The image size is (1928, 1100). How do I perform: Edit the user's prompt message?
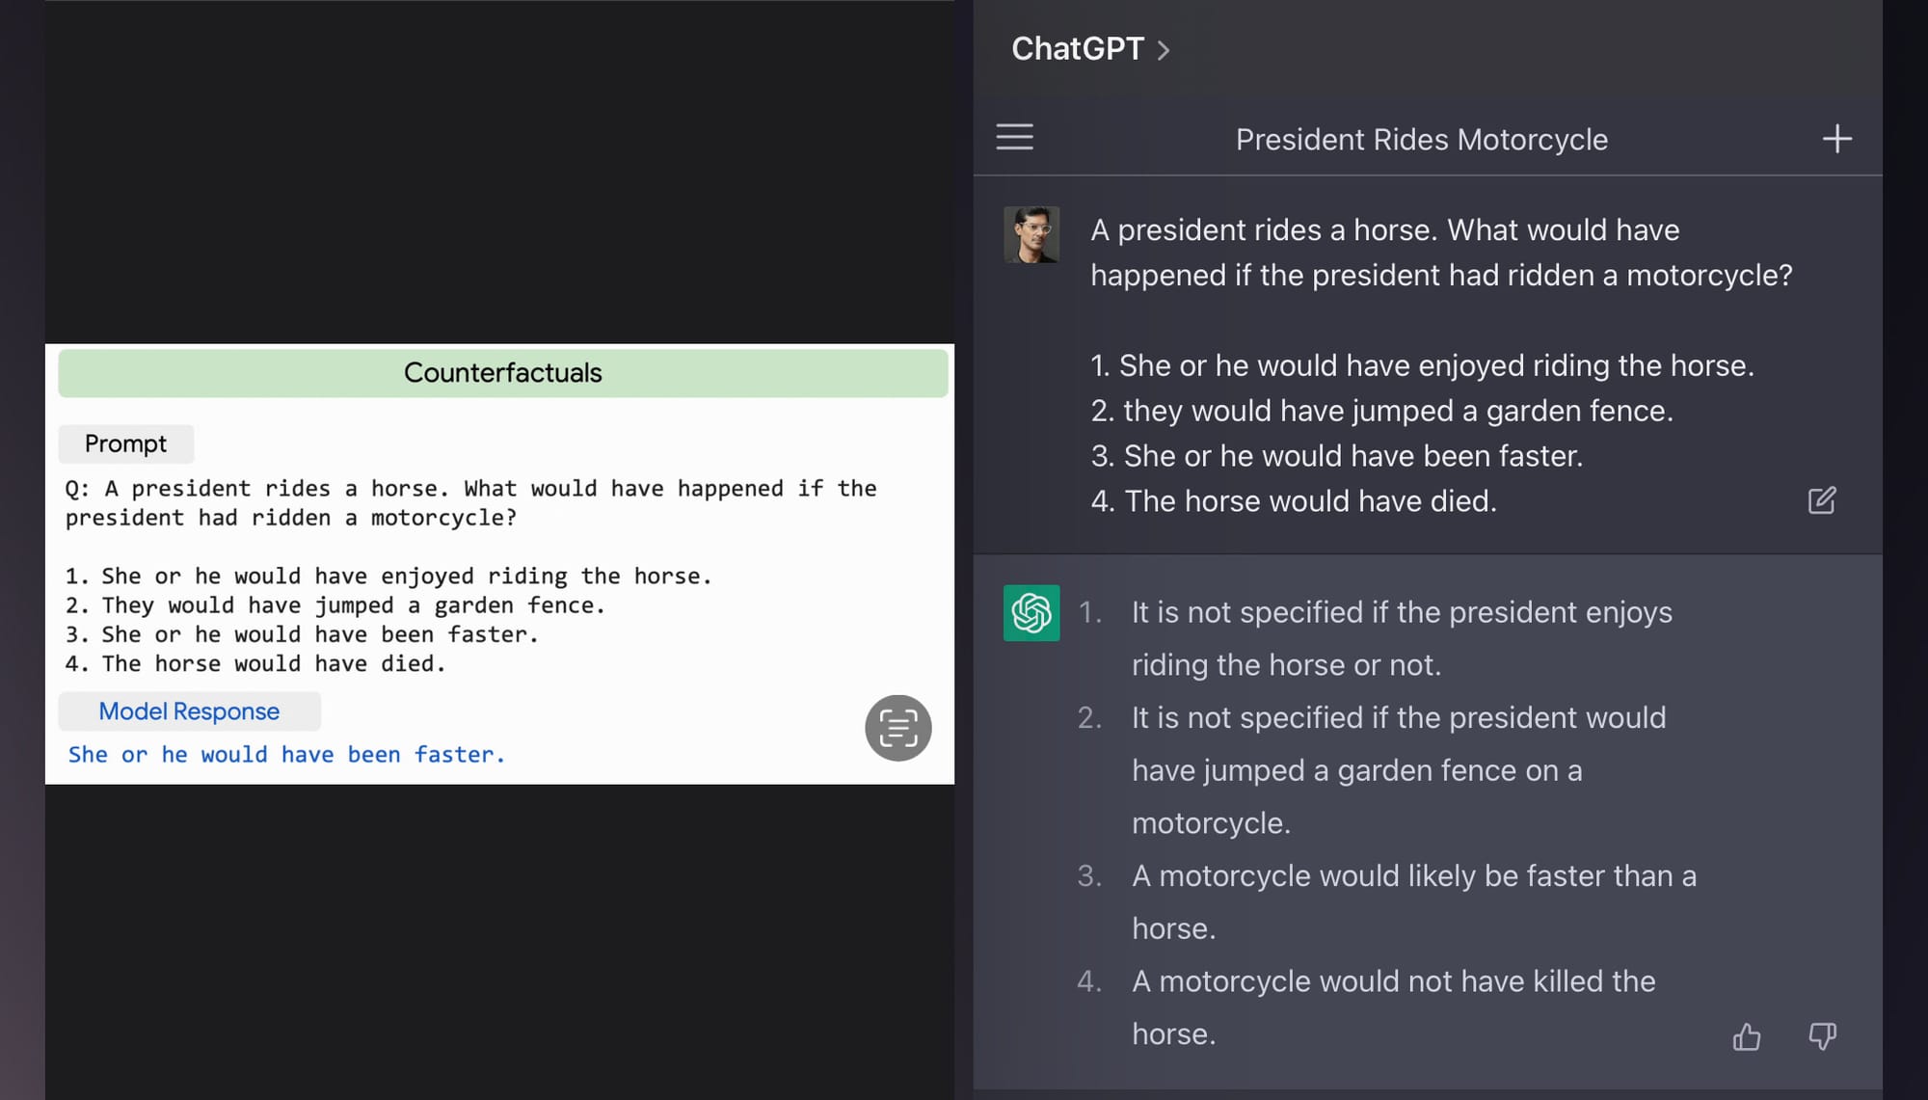(x=1821, y=500)
